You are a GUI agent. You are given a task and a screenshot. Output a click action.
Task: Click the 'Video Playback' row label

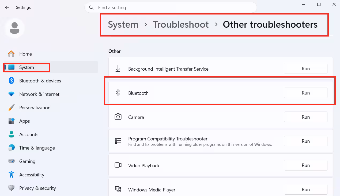click(144, 166)
